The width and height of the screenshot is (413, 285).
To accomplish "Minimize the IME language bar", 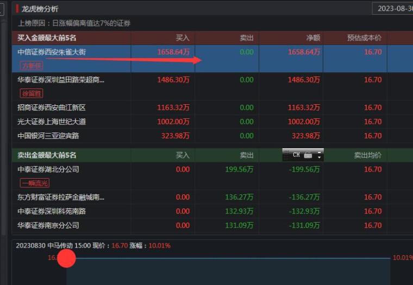I will [x=319, y=153].
